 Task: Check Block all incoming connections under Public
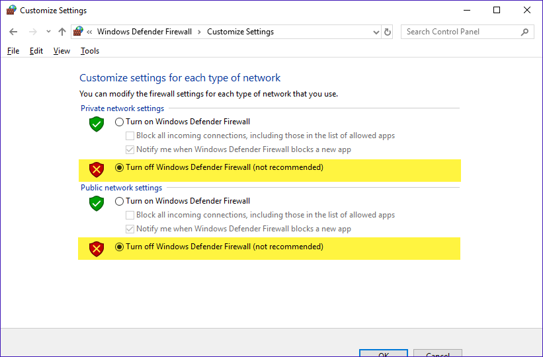point(130,215)
